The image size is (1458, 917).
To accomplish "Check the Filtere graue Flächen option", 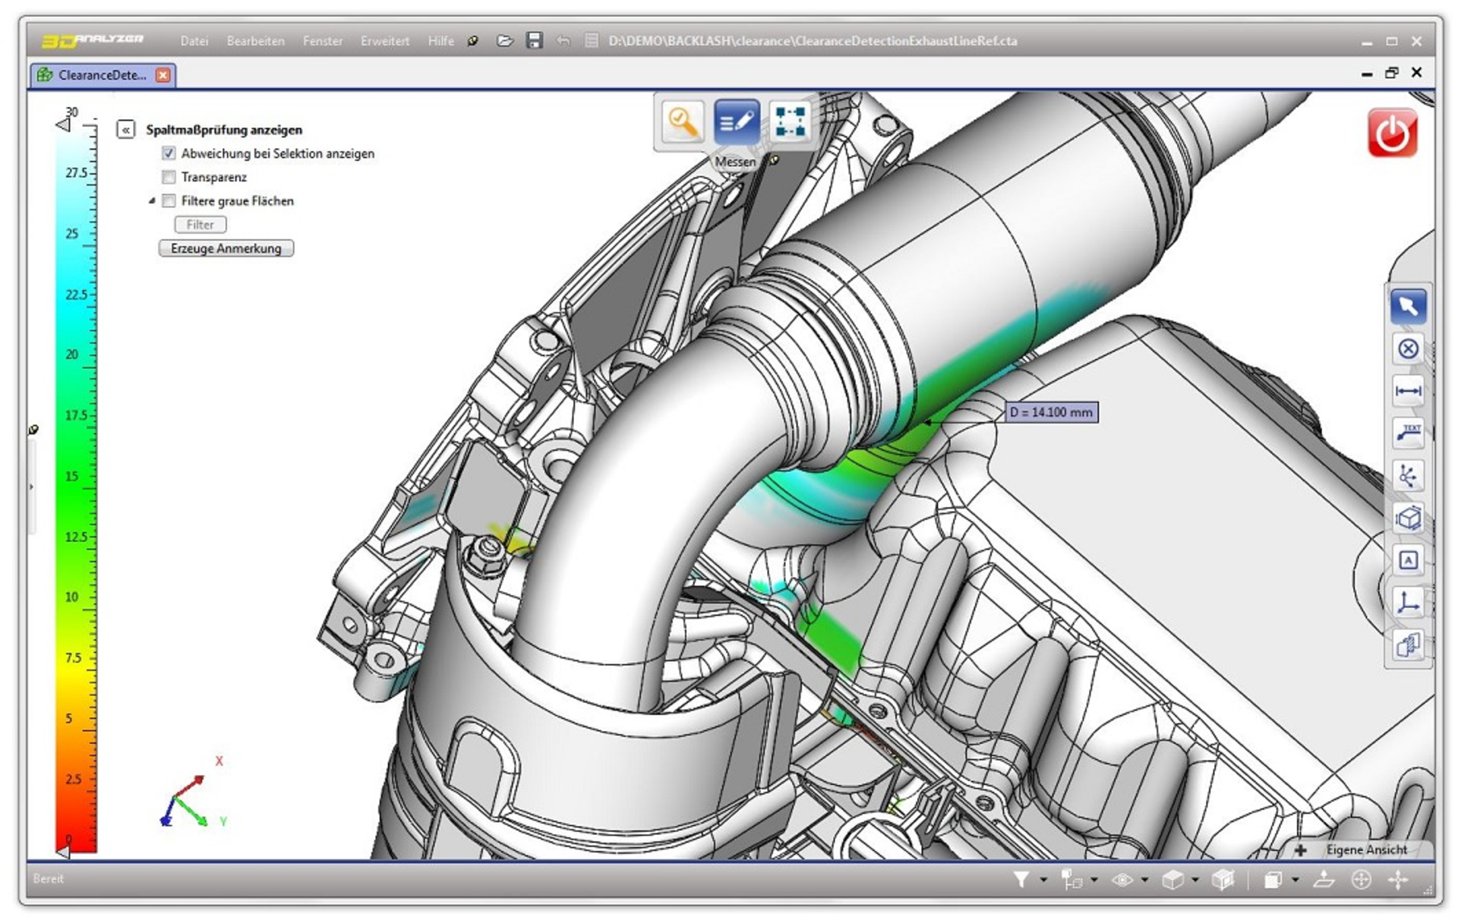I will pos(168,200).
